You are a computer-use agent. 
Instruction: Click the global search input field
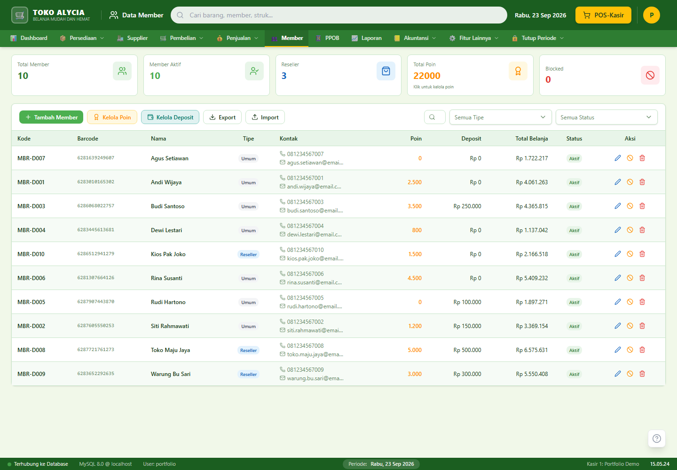(339, 15)
